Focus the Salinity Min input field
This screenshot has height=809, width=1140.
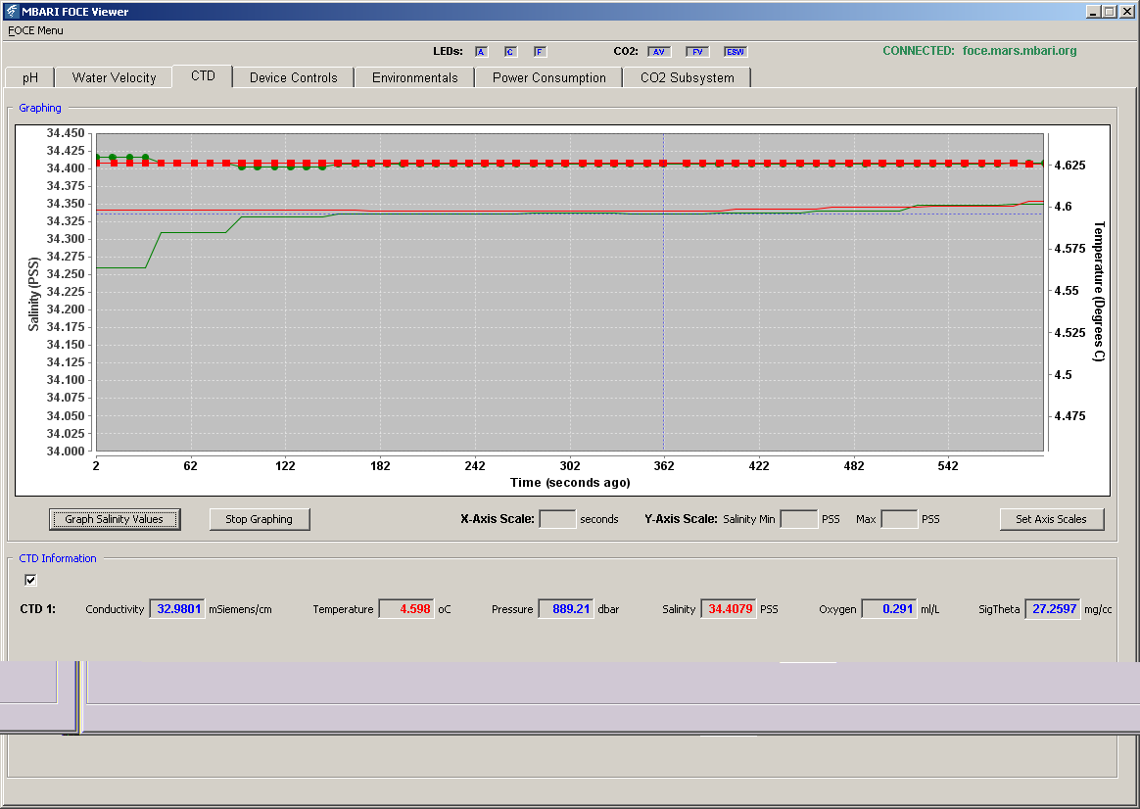point(799,519)
